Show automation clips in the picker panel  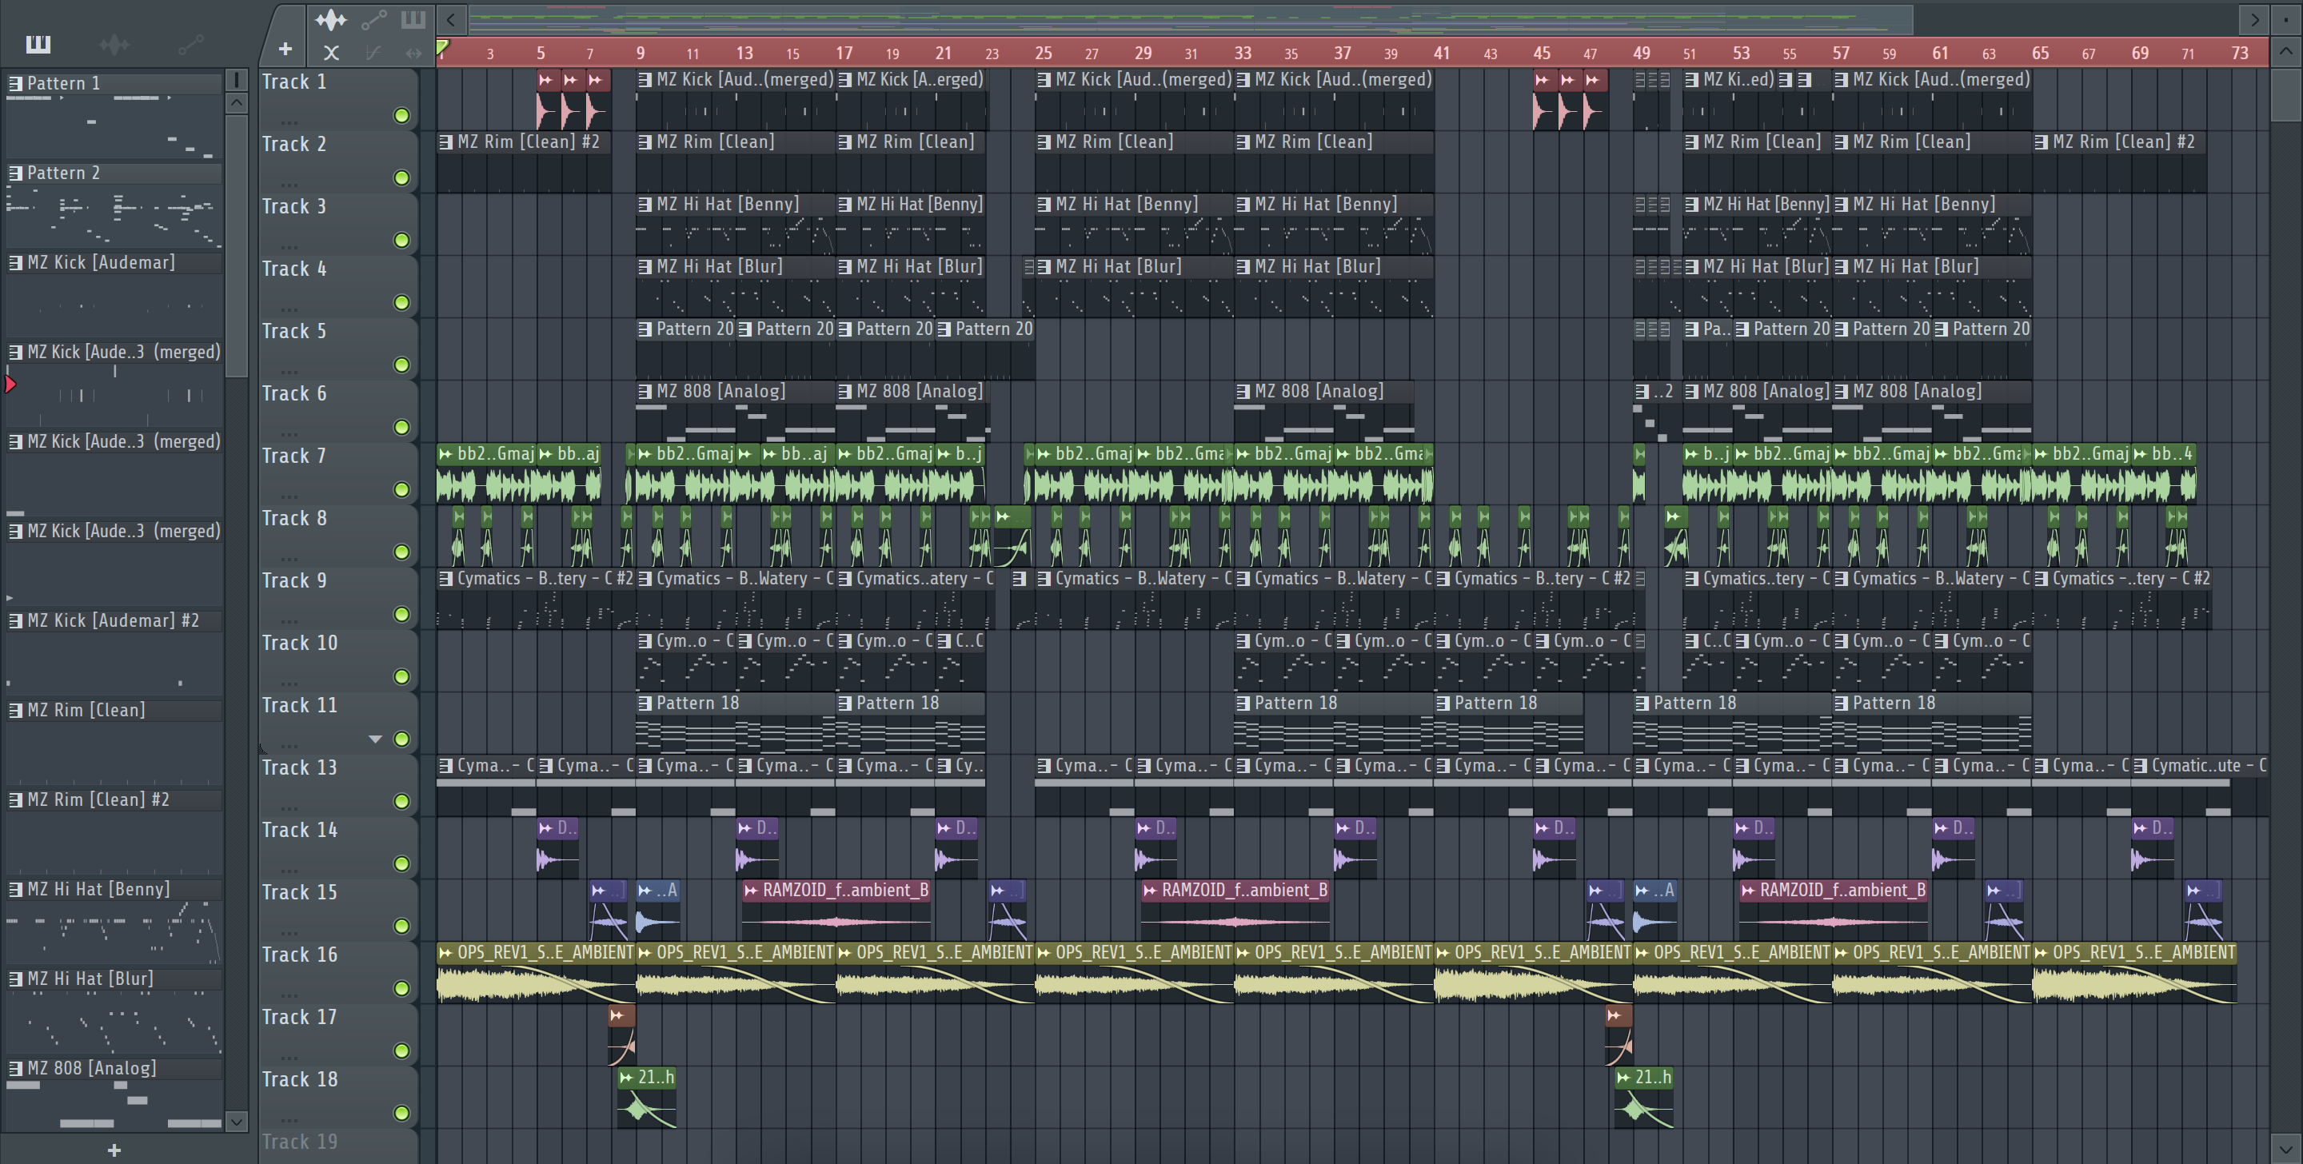pyautogui.click(x=190, y=44)
